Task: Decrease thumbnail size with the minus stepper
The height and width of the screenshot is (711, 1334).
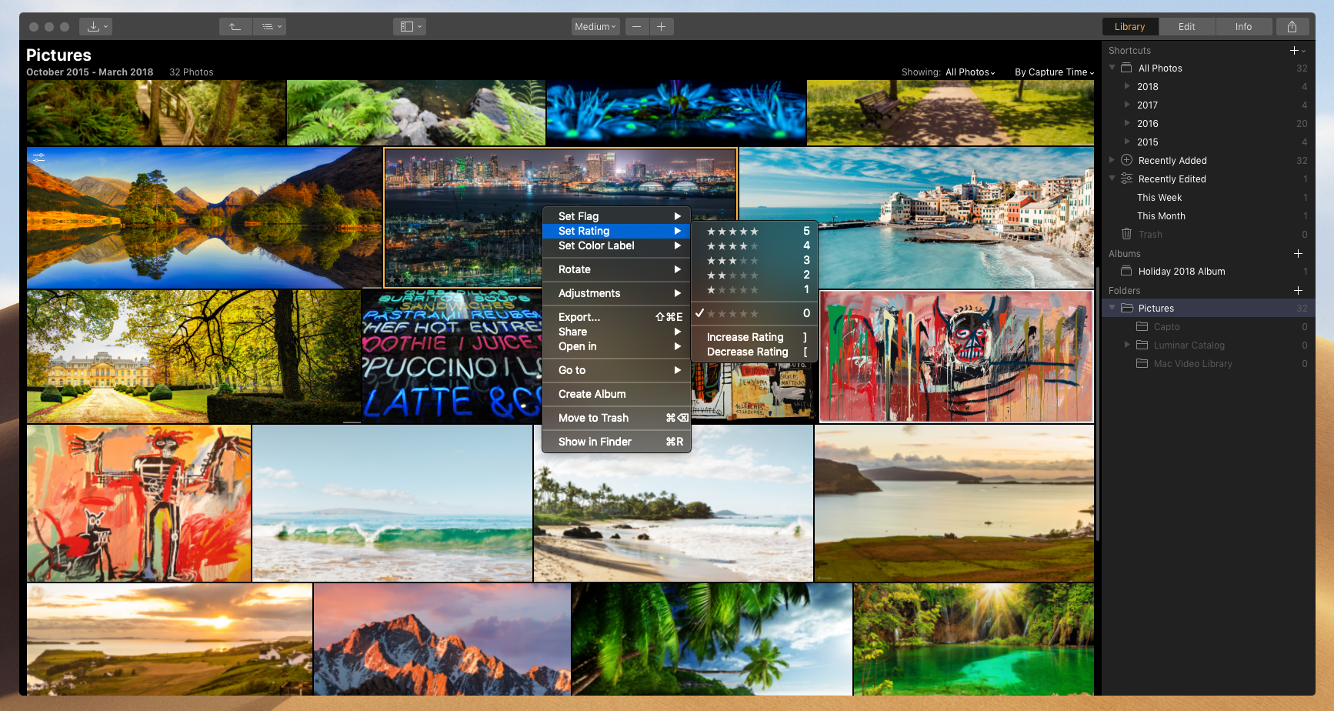Action: pos(636,26)
